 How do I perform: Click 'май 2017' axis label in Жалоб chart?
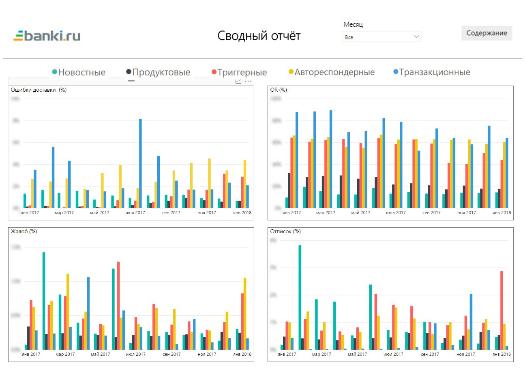point(101,354)
